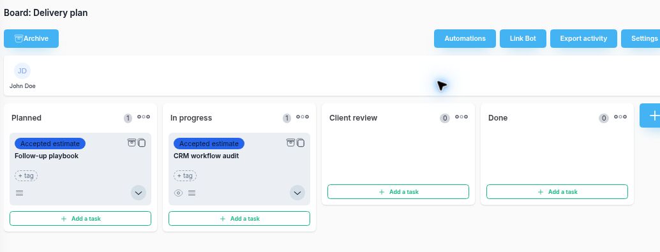Add a task in the Planned column

[x=80, y=218]
